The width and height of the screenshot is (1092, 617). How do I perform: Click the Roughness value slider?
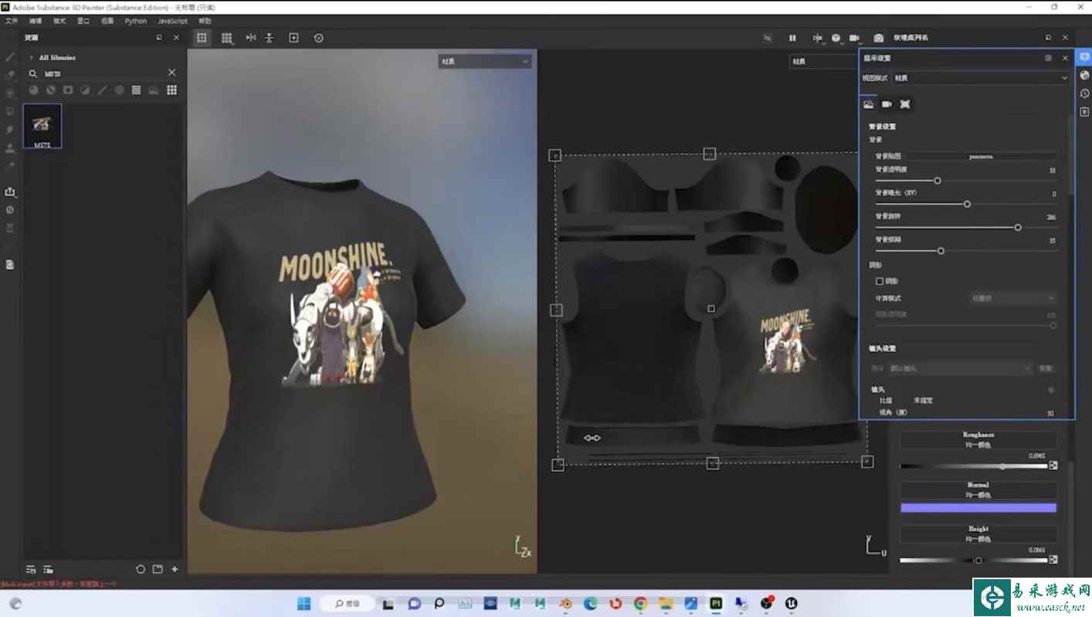(x=974, y=466)
